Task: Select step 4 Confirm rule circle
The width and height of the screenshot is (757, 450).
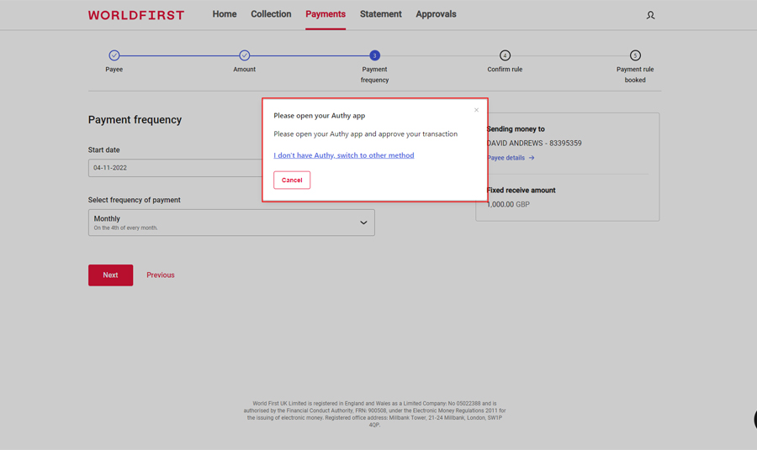Action: pos(505,55)
